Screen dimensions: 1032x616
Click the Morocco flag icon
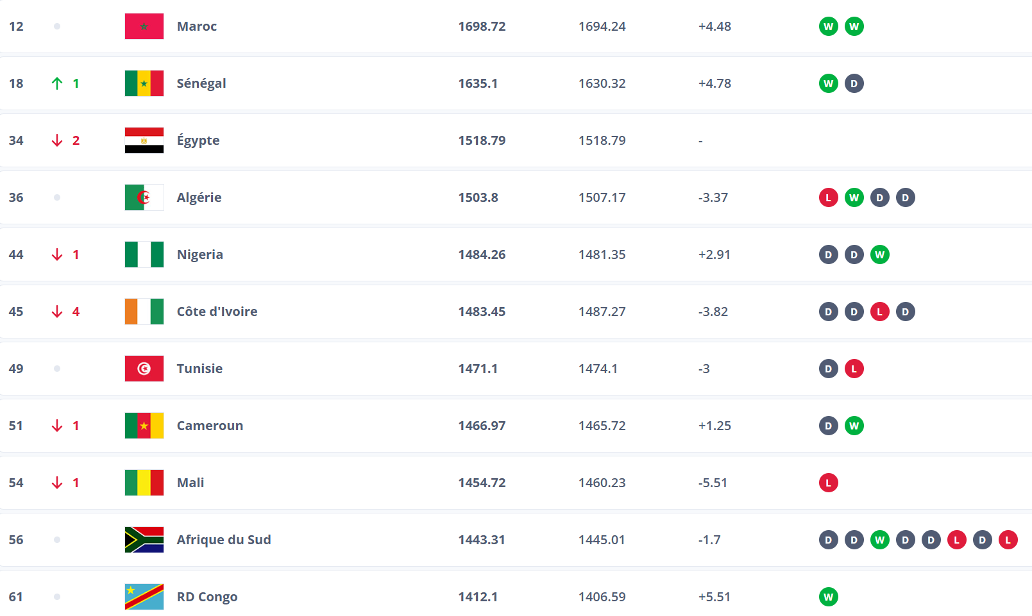click(x=144, y=26)
